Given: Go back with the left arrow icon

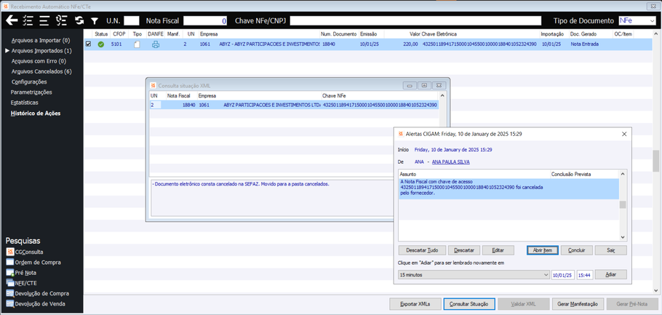Looking at the screenshot, I should pos(12,20).
